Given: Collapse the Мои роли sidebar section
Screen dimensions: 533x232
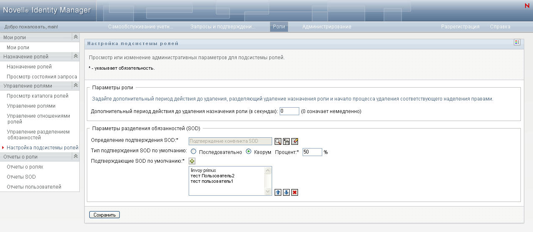Looking at the screenshot, I should coord(76,37).
